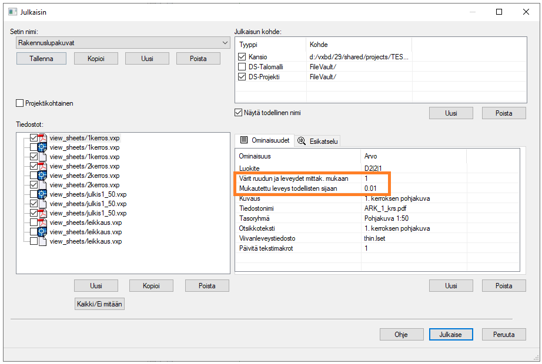542x364 pixels.
Task: Click the PDF icon for 1kerros.vxp
Action: tap(43, 138)
